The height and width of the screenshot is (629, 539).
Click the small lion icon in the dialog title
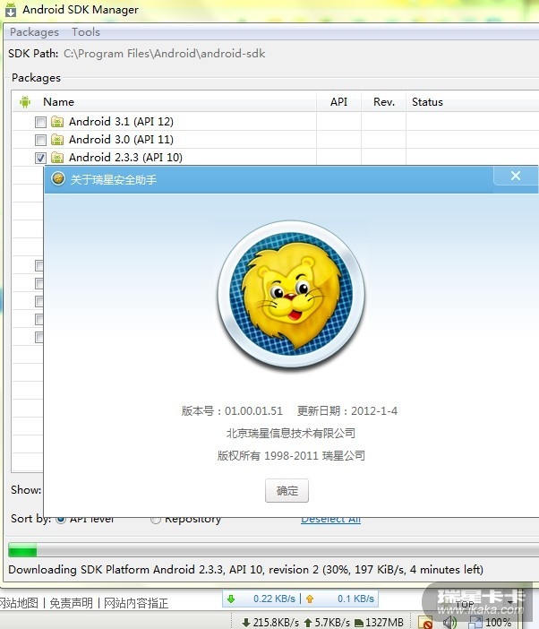58,178
